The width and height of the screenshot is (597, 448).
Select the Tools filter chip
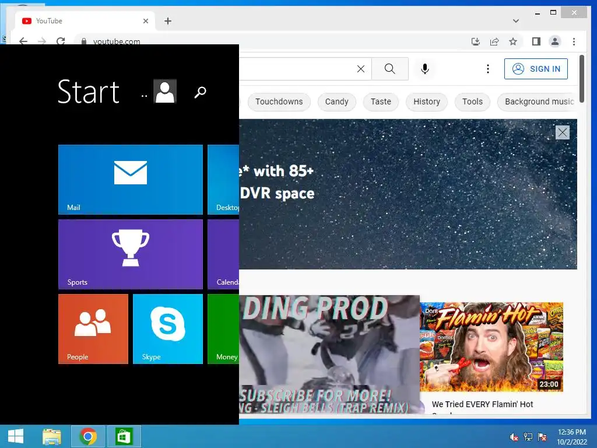pyautogui.click(x=472, y=101)
